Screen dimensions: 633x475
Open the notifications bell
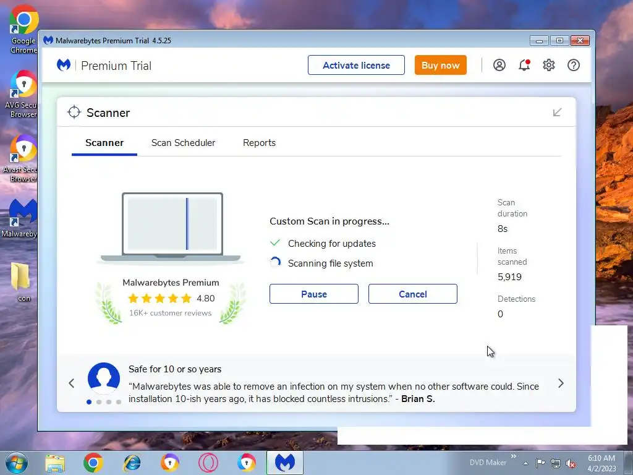[524, 65]
